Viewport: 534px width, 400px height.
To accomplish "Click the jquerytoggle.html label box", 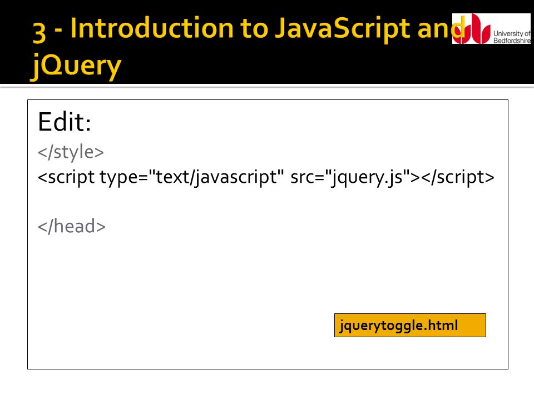I will point(410,325).
